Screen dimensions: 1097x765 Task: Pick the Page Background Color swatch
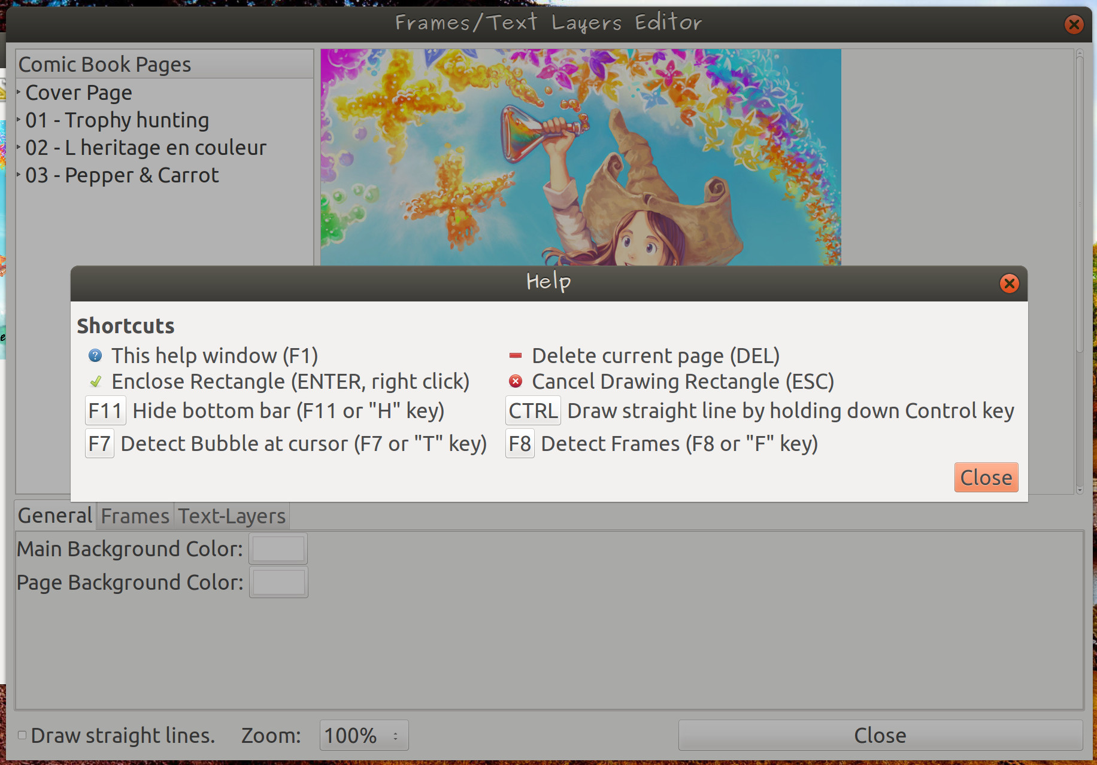tap(278, 582)
